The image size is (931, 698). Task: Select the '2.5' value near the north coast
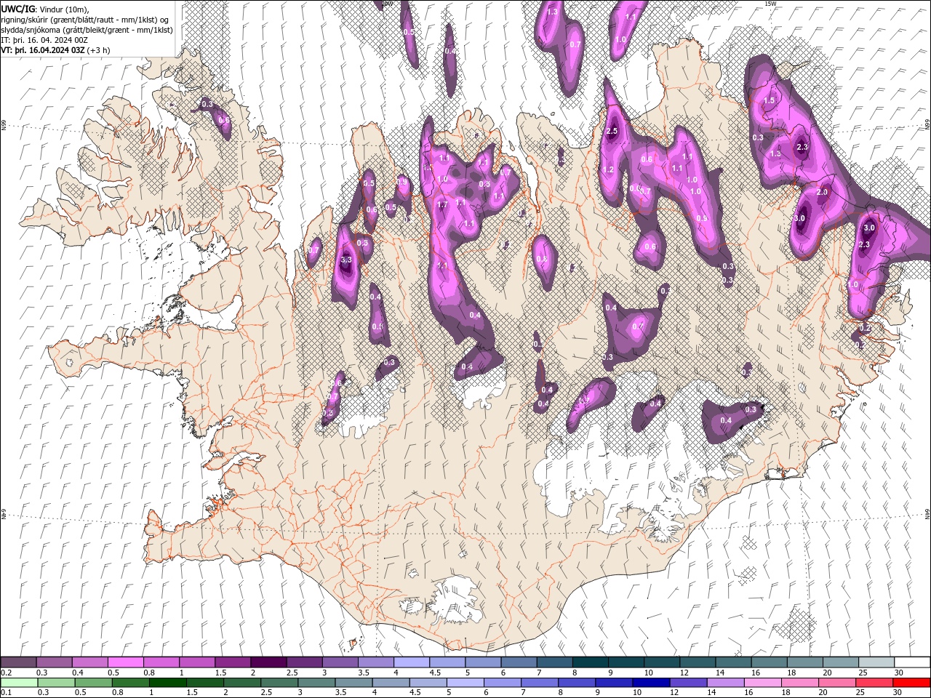[x=612, y=131]
